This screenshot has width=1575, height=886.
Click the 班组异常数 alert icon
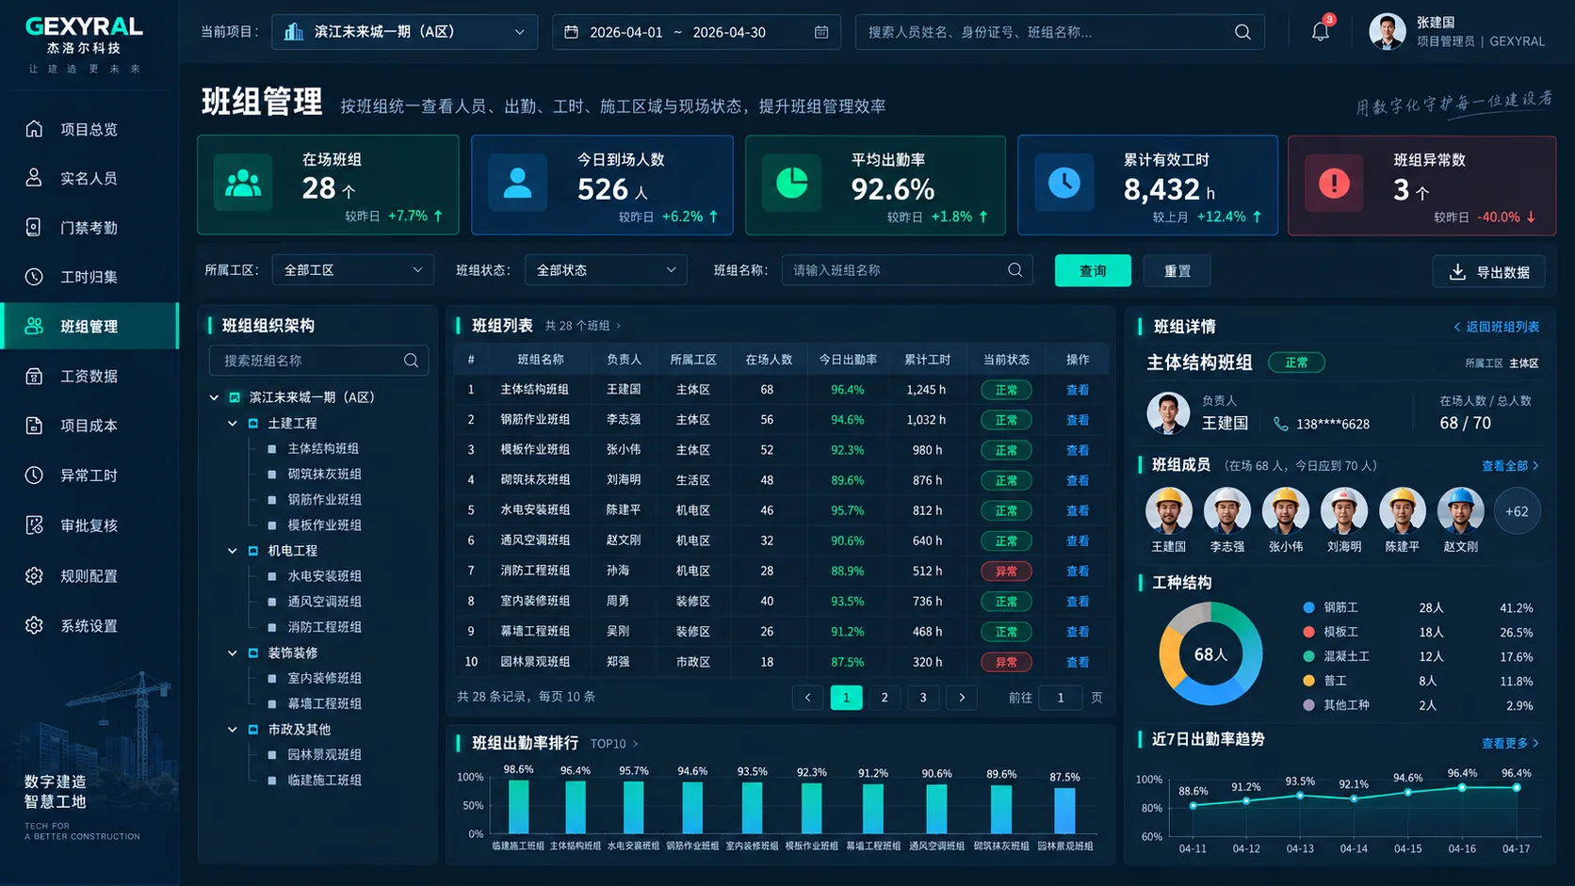coord(1334,184)
